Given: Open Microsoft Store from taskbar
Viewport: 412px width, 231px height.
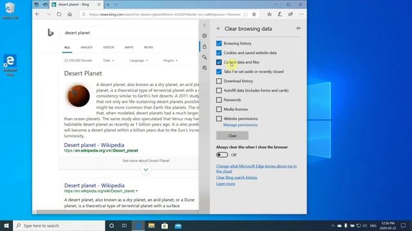Looking at the screenshot, I should (165, 225).
